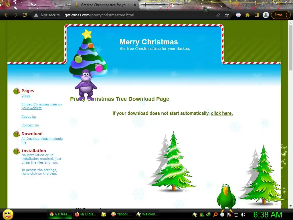This screenshot has height=220, width=293.
Task: Open the smiley face Start button
Action: pos(8,214)
